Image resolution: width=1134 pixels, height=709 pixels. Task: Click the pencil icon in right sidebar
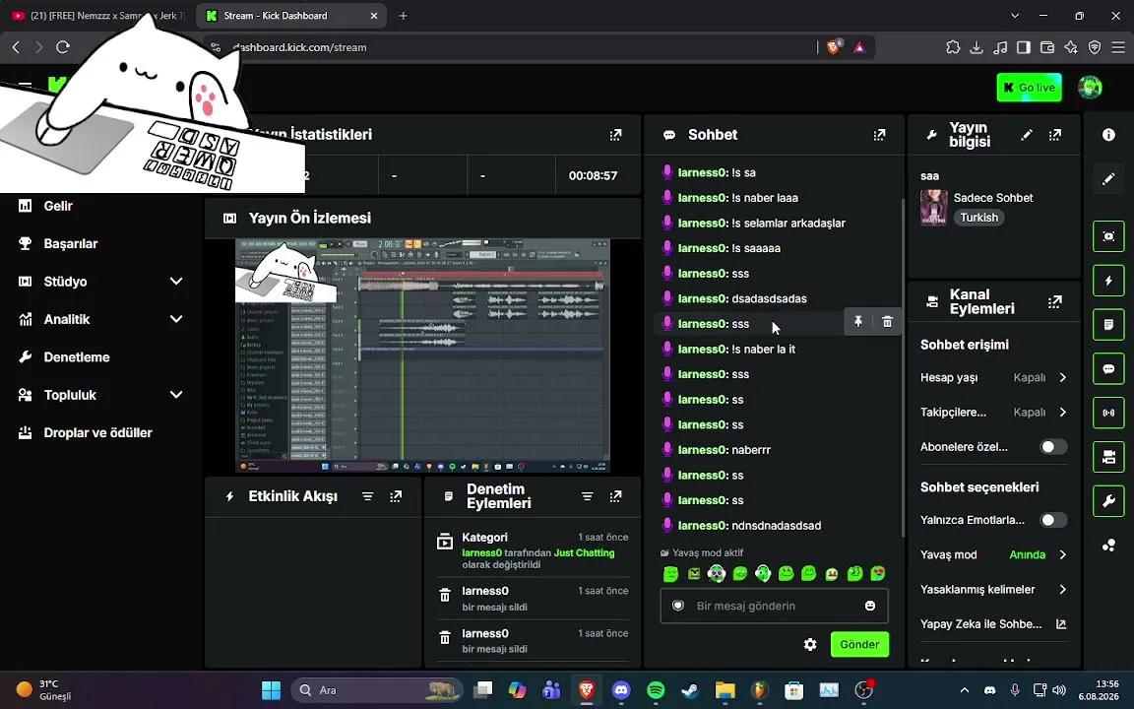pyautogui.click(x=1108, y=178)
